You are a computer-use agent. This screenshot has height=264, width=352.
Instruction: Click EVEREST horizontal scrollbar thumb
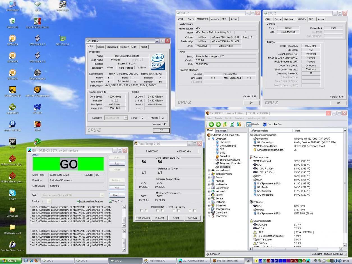point(285,249)
